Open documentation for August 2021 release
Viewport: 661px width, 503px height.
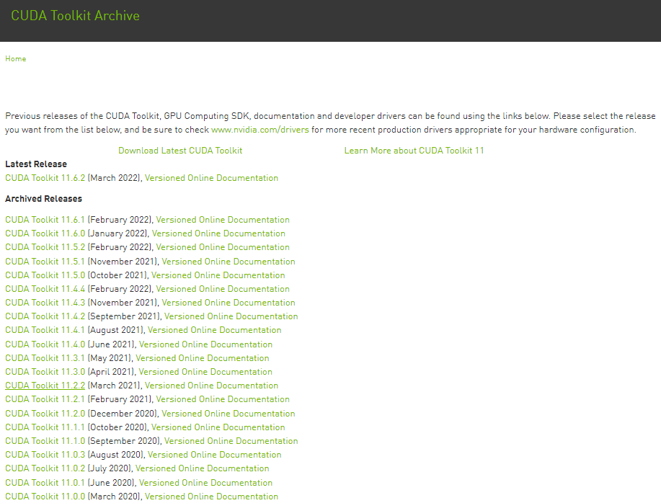pos(215,330)
